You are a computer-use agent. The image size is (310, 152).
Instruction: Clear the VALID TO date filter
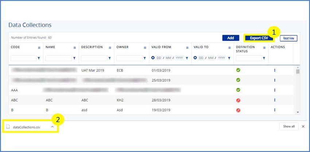(195, 58)
